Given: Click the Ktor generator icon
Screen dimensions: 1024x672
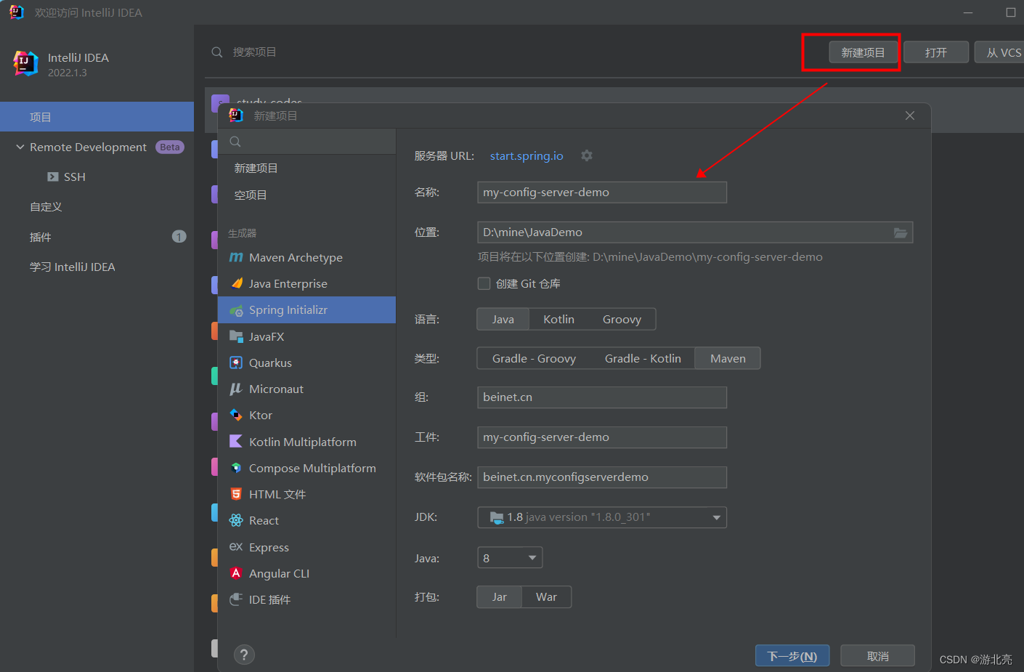Looking at the screenshot, I should pos(236,415).
